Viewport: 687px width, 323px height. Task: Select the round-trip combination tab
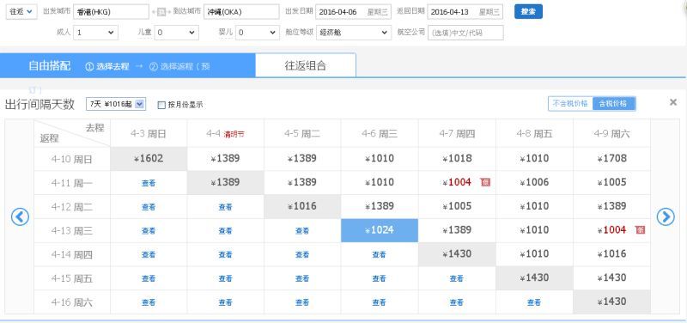tap(306, 66)
